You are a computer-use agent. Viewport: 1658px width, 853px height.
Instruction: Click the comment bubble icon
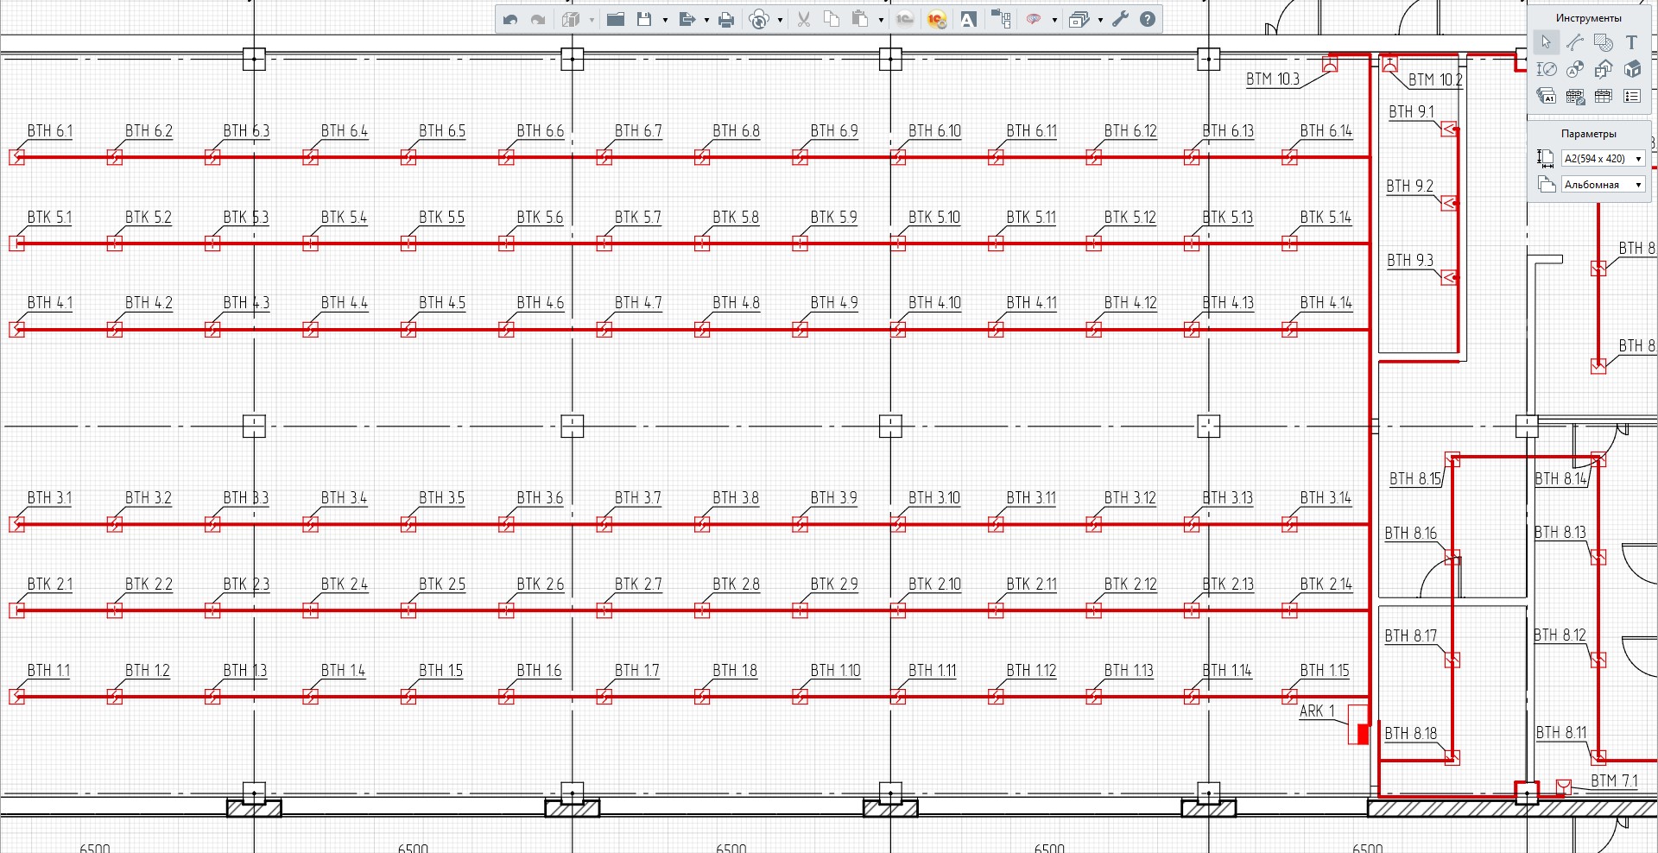(x=1034, y=19)
